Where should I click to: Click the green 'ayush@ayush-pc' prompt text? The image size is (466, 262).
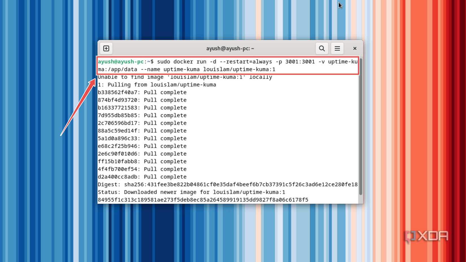click(x=121, y=62)
